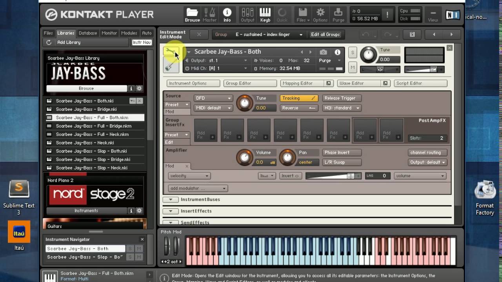Open Jay-Bass library gear settings

(x=139, y=89)
